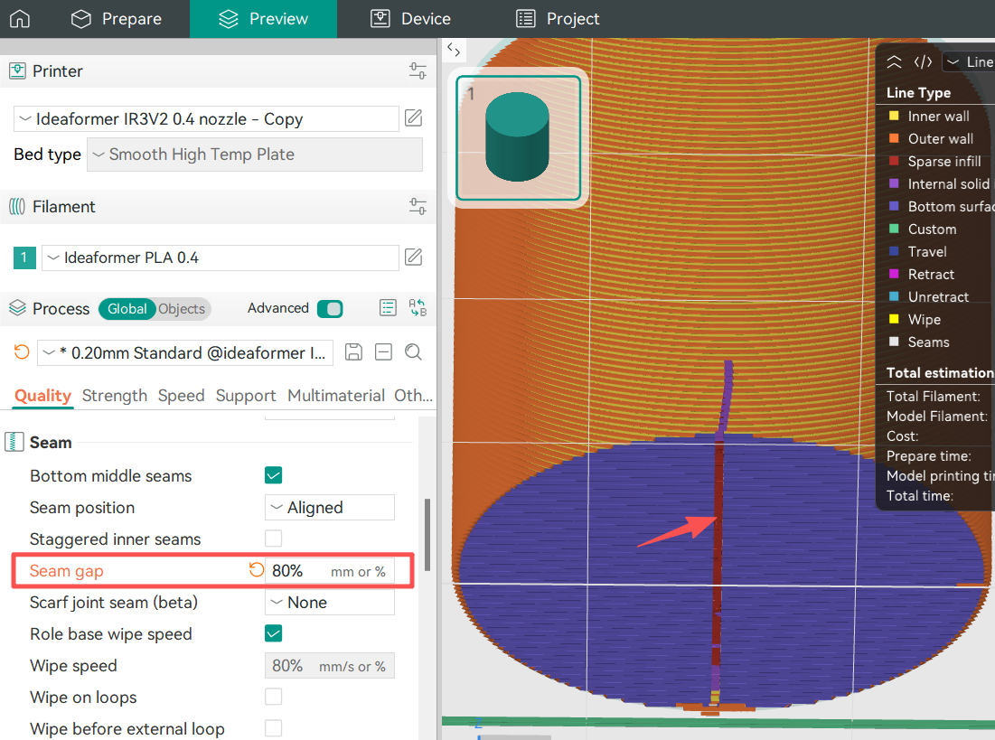Open the filament preset dropdown
This screenshot has width=995, height=740.
pyautogui.click(x=221, y=258)
